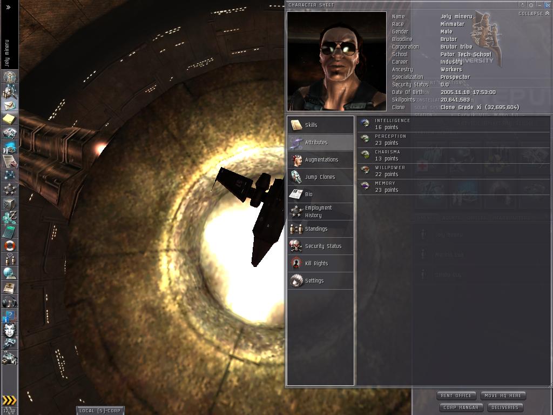The width and height of the screenshot is (553, 415).
Task: Click the Willpower 22 points row
Action: click(x=454, y=171)
